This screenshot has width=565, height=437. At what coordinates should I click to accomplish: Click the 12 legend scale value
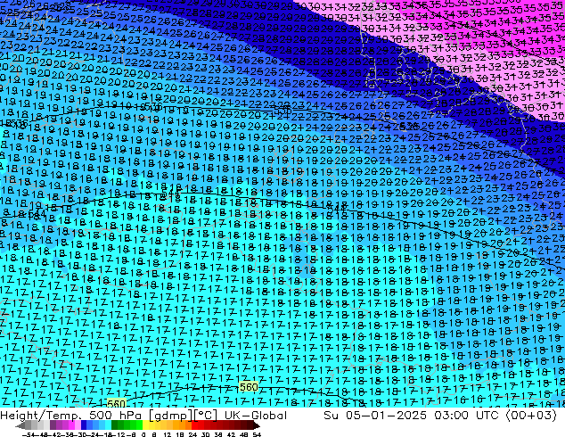coord(168,435)
